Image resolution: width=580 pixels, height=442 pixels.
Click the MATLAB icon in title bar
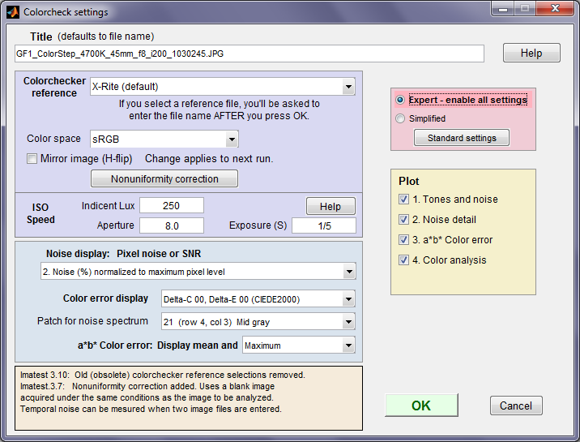point(13,12)
